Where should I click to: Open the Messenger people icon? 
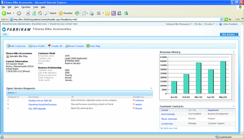[x=126, y=13]
